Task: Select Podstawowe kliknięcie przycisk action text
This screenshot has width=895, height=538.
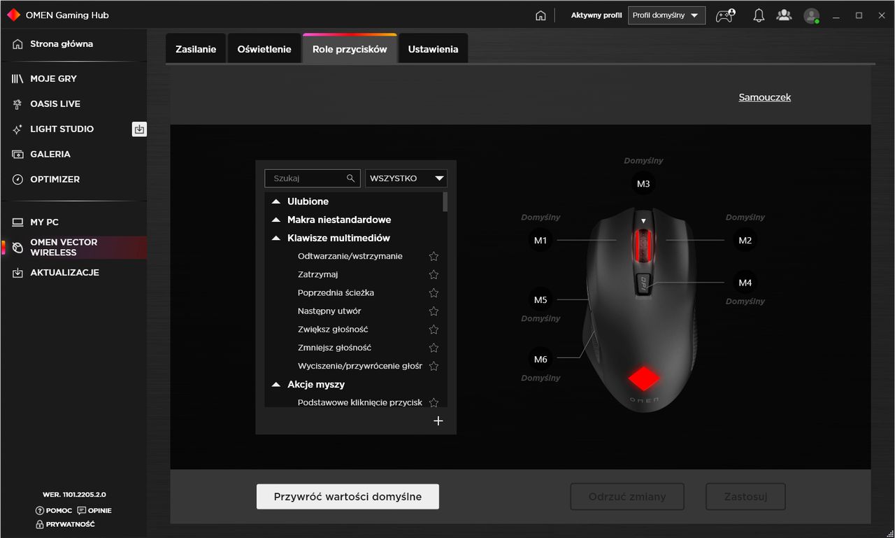Action: coord(360,402)
